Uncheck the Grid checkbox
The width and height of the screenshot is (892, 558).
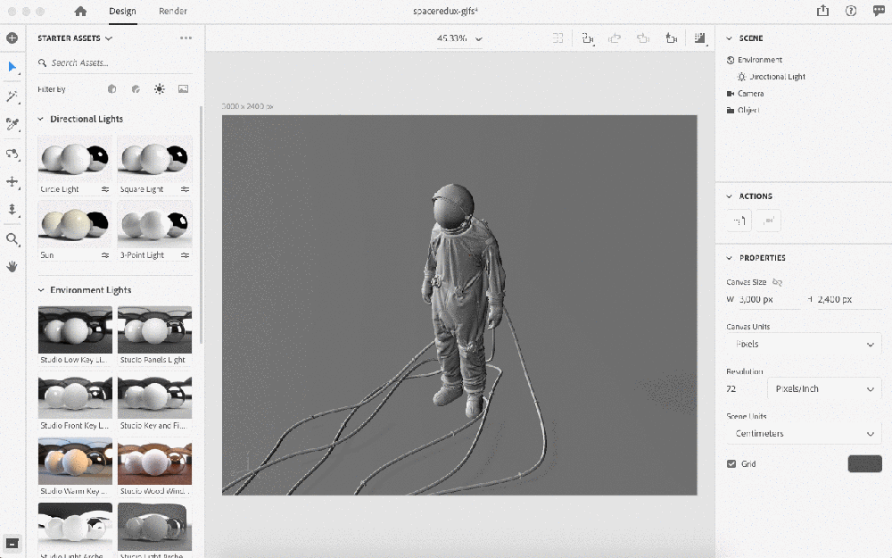tap(732, 464)
